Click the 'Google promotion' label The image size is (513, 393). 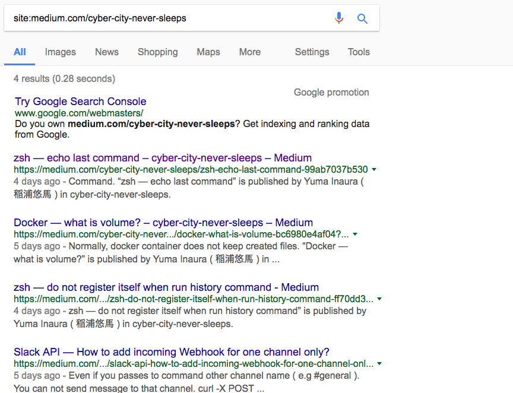click(331, 92)
